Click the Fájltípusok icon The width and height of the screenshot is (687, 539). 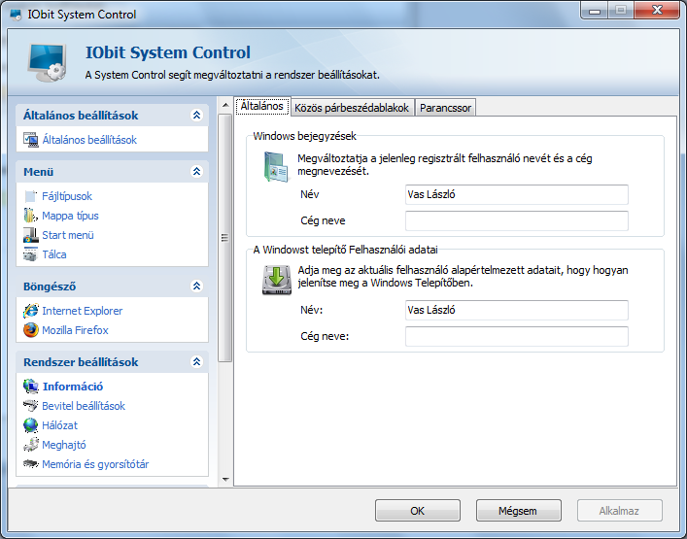pyautogui.click(x=31, y=196)
